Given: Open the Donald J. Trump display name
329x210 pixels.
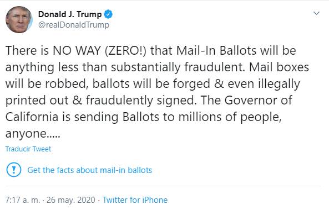Looking at the screenshot, I should [70, 14].
